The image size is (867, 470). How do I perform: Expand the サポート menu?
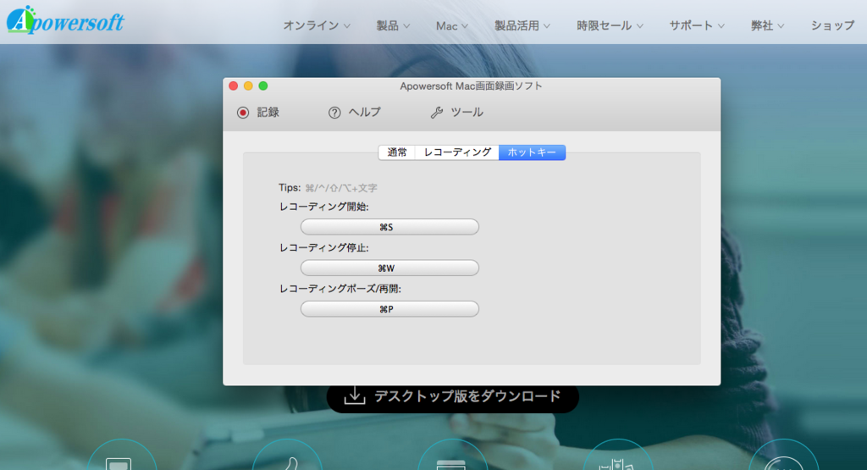tap(697, 25)
